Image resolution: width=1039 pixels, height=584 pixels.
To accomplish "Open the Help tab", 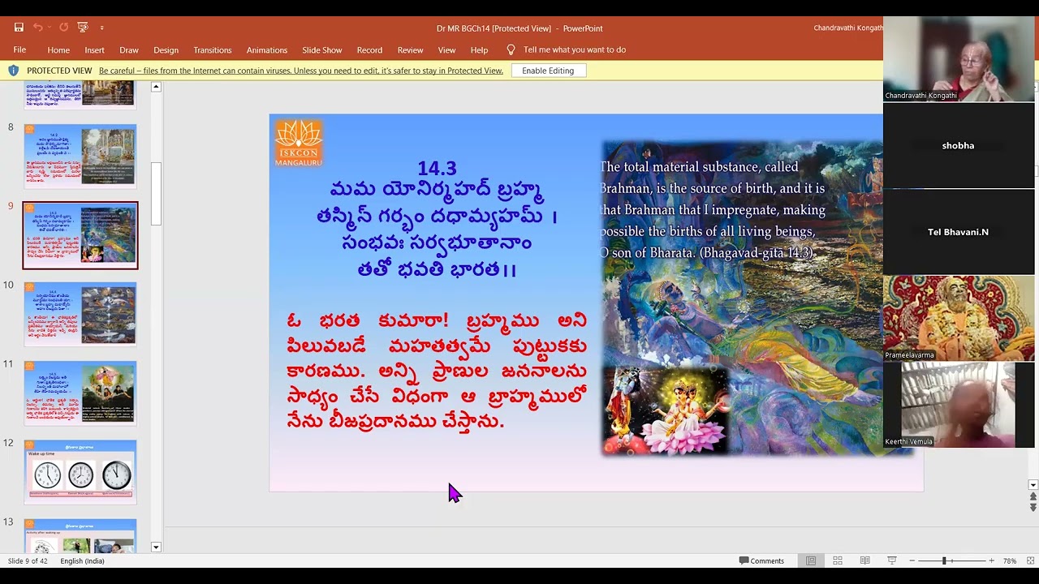I will 479,49.
